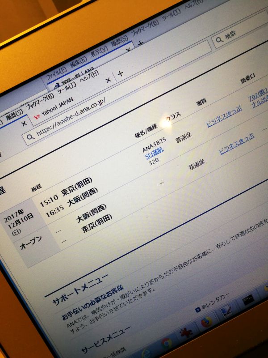Click the サポートメニュー heading
Image resolution: width=268 pixels, height=358 pixels.
pos(80,290)
